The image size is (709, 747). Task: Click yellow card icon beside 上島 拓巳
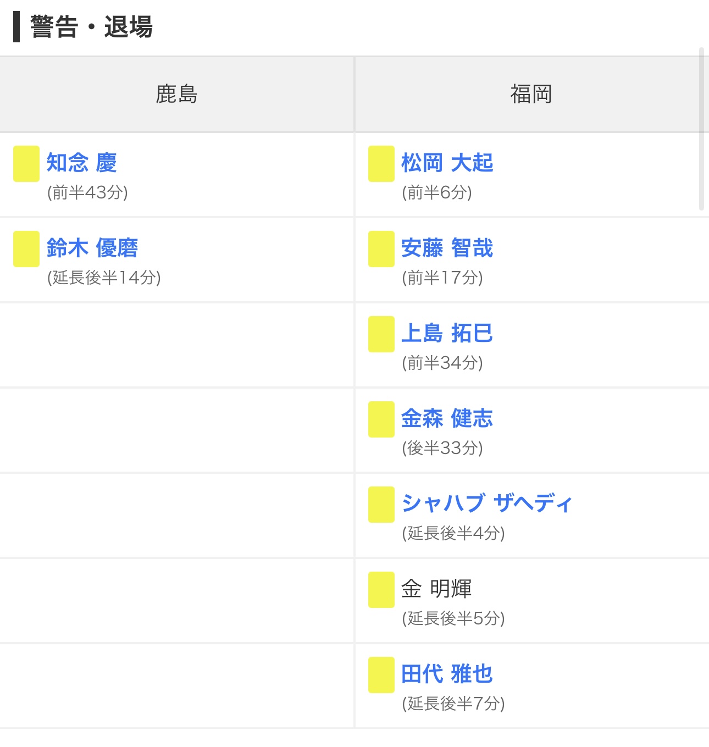coord(381,334)
